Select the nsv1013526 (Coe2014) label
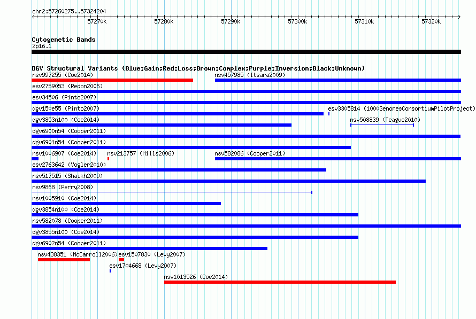 click(196, 277)
